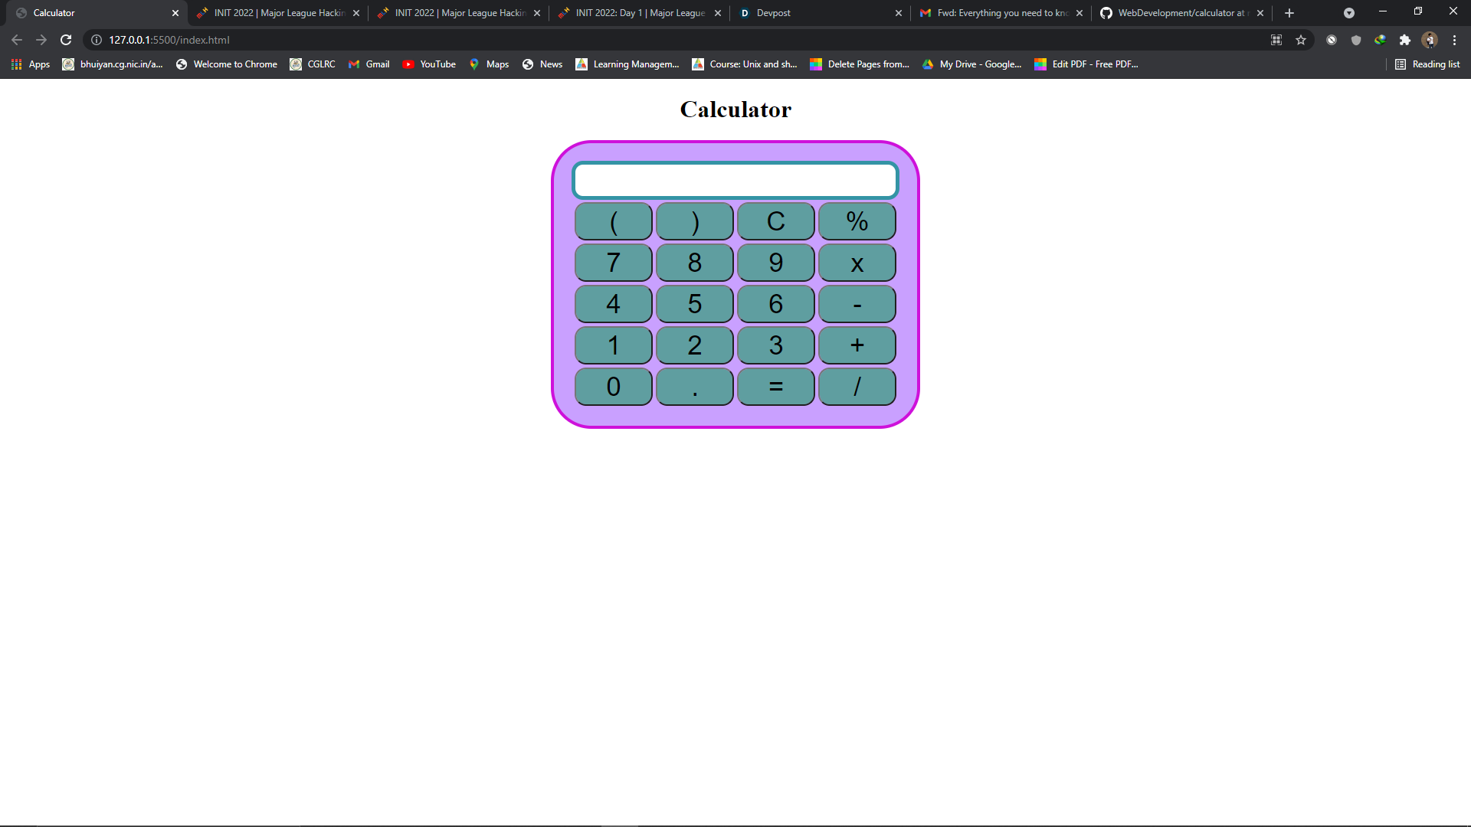Screen dimensions: 1471x827
Task: Open new tab with plus icon
Action: click(x=1289, y=13)
